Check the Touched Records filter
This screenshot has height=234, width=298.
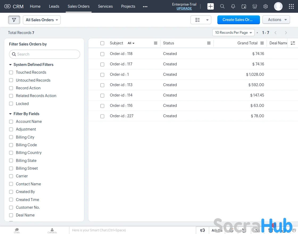(x=11, y=72)
